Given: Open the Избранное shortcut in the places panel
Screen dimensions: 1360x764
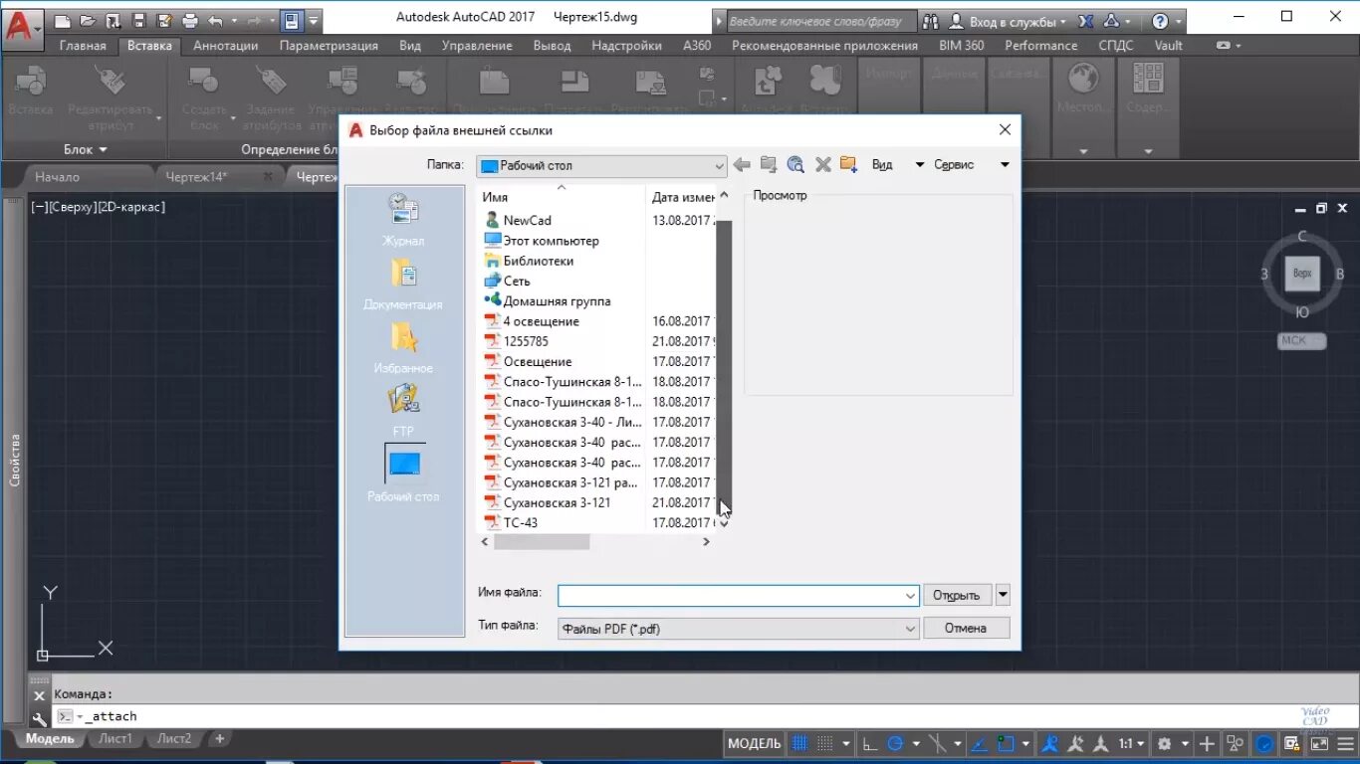Looking at the screenshot, I should pos(403,347).
